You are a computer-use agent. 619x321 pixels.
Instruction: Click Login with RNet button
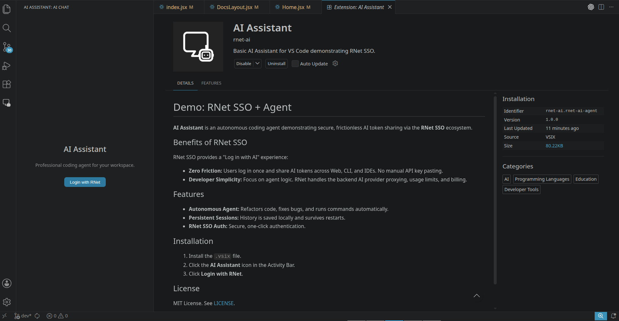[x=85, y=182]
